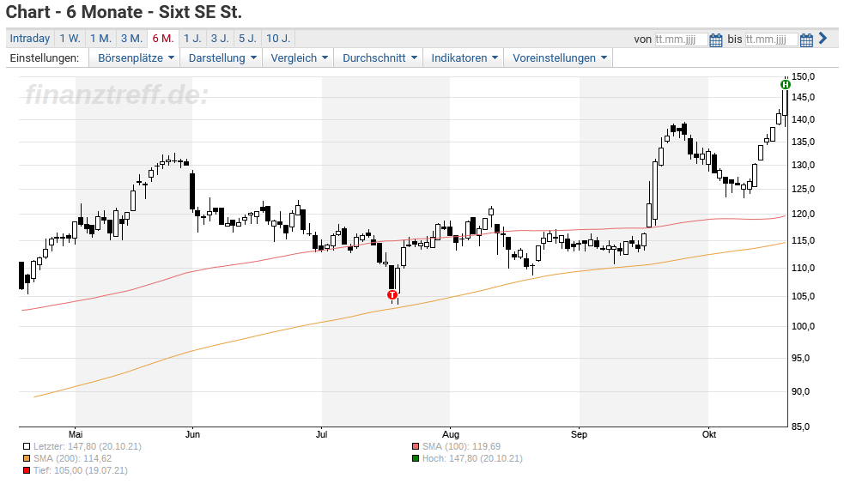
Task: Open the Vergleich dropdown
Action: point(298,58)
